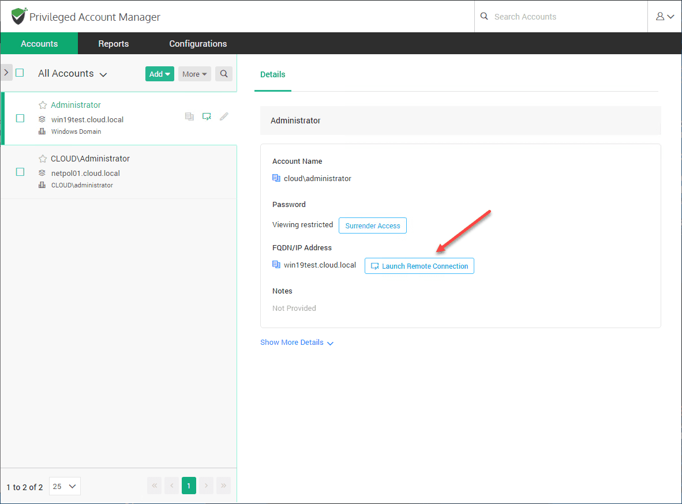The height and width of the screenshot is (504, 682).
Task: Click the Not Provided notes value
Action: [x=294, y=309]
